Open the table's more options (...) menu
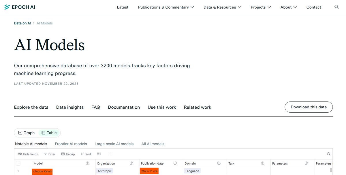This screenshot has height=175, width=346. pyautogui.click(x=110, y=154)
